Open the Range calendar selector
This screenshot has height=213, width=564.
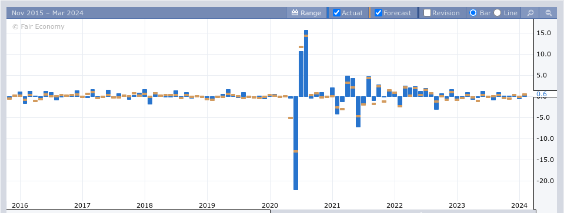(x=306, y=13)
